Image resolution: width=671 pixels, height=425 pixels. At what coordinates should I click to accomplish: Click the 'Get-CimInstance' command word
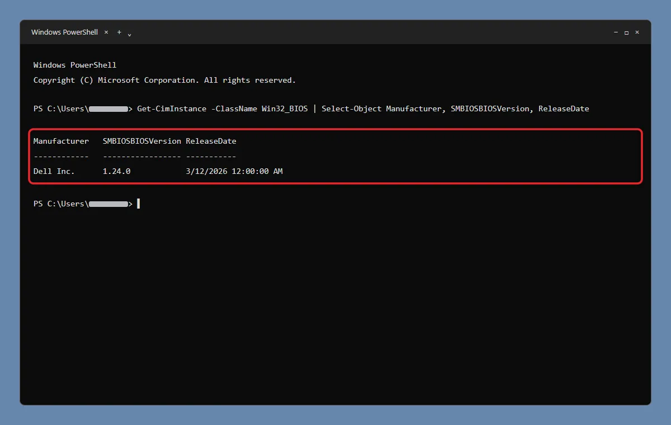[x=172, y=108]
